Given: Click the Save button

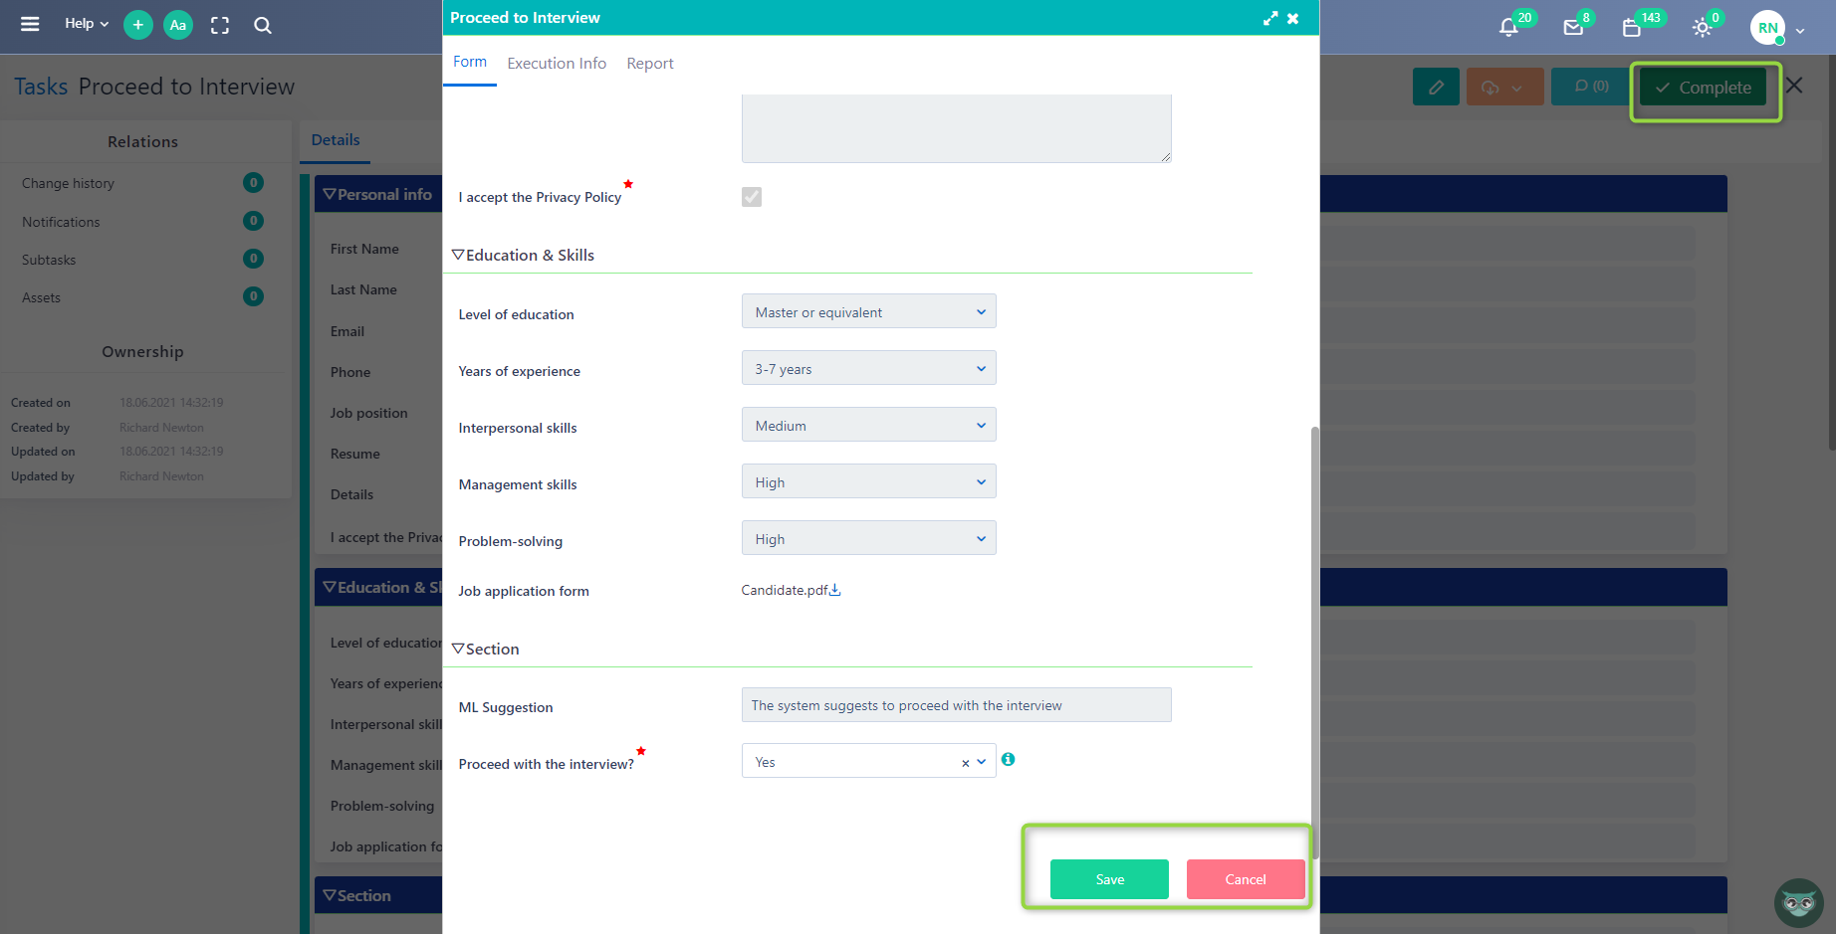Looking at the screenshot, I should click(1108, 879).
